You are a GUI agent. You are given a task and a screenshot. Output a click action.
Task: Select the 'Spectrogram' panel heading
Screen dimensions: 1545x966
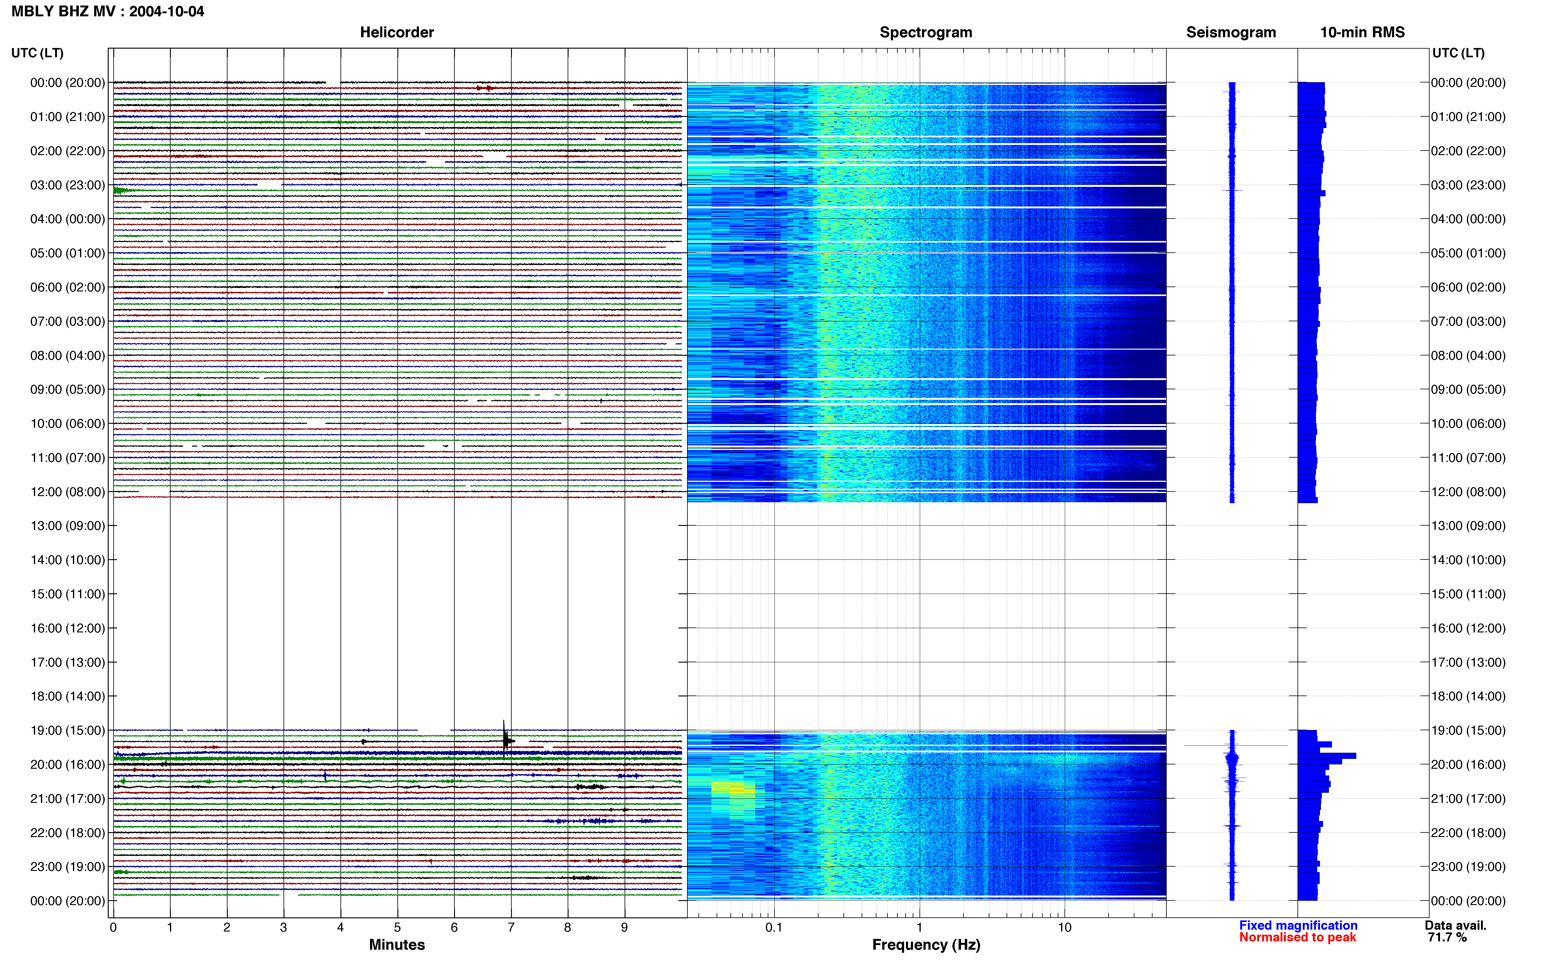[x=926, y=33]
